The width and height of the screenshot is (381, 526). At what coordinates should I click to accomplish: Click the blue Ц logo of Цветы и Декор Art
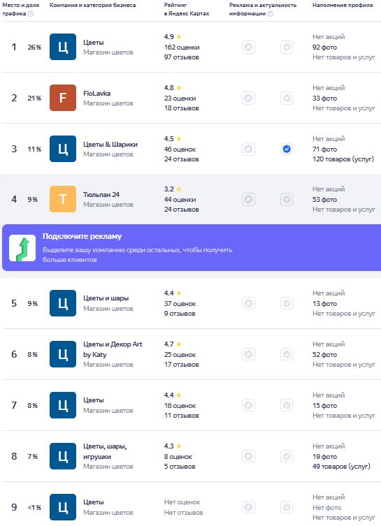click(63, 354)
